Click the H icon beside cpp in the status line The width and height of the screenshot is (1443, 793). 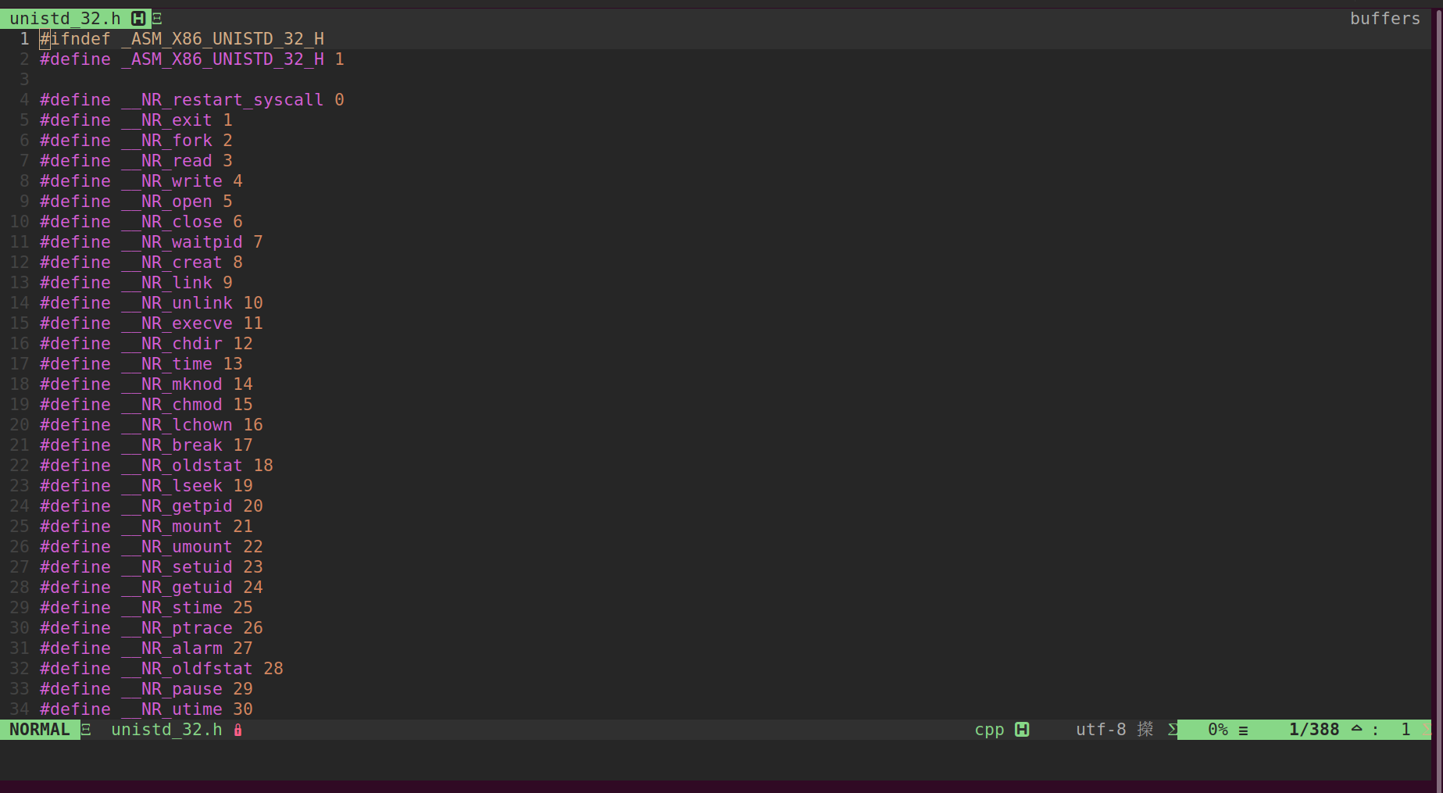[x=1022, y=730]
